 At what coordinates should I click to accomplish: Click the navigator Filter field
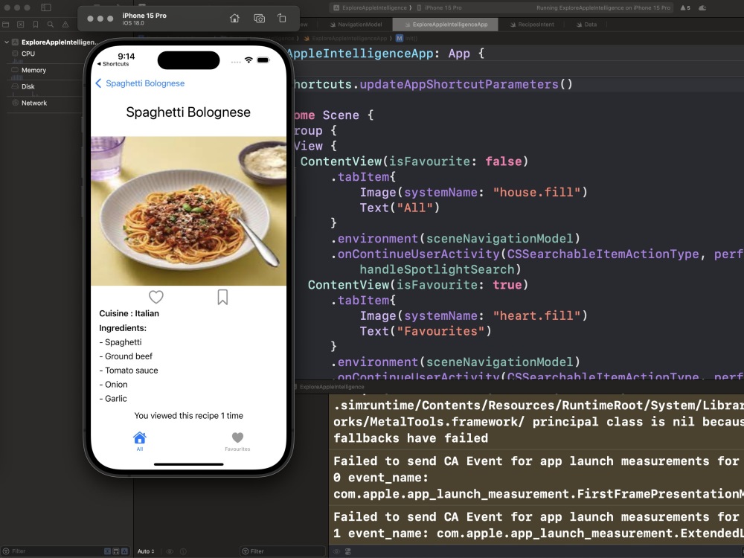[52, 551]
